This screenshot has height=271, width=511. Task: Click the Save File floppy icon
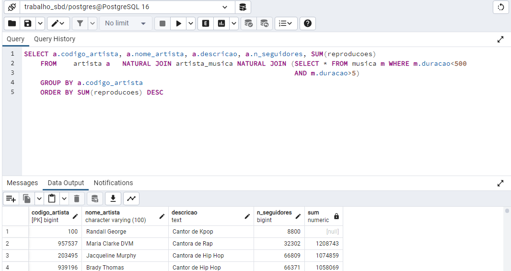28,24
